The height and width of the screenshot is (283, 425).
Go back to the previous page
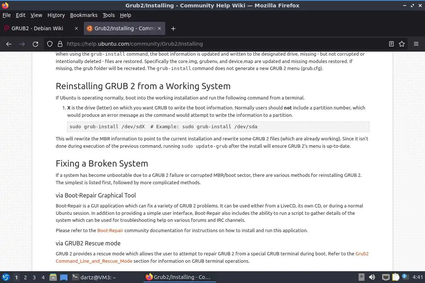(9, 44)
